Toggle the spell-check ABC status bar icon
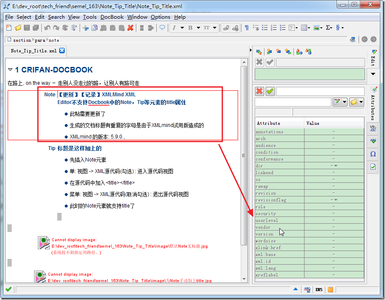The image size is (385, 300). [307, 290]
